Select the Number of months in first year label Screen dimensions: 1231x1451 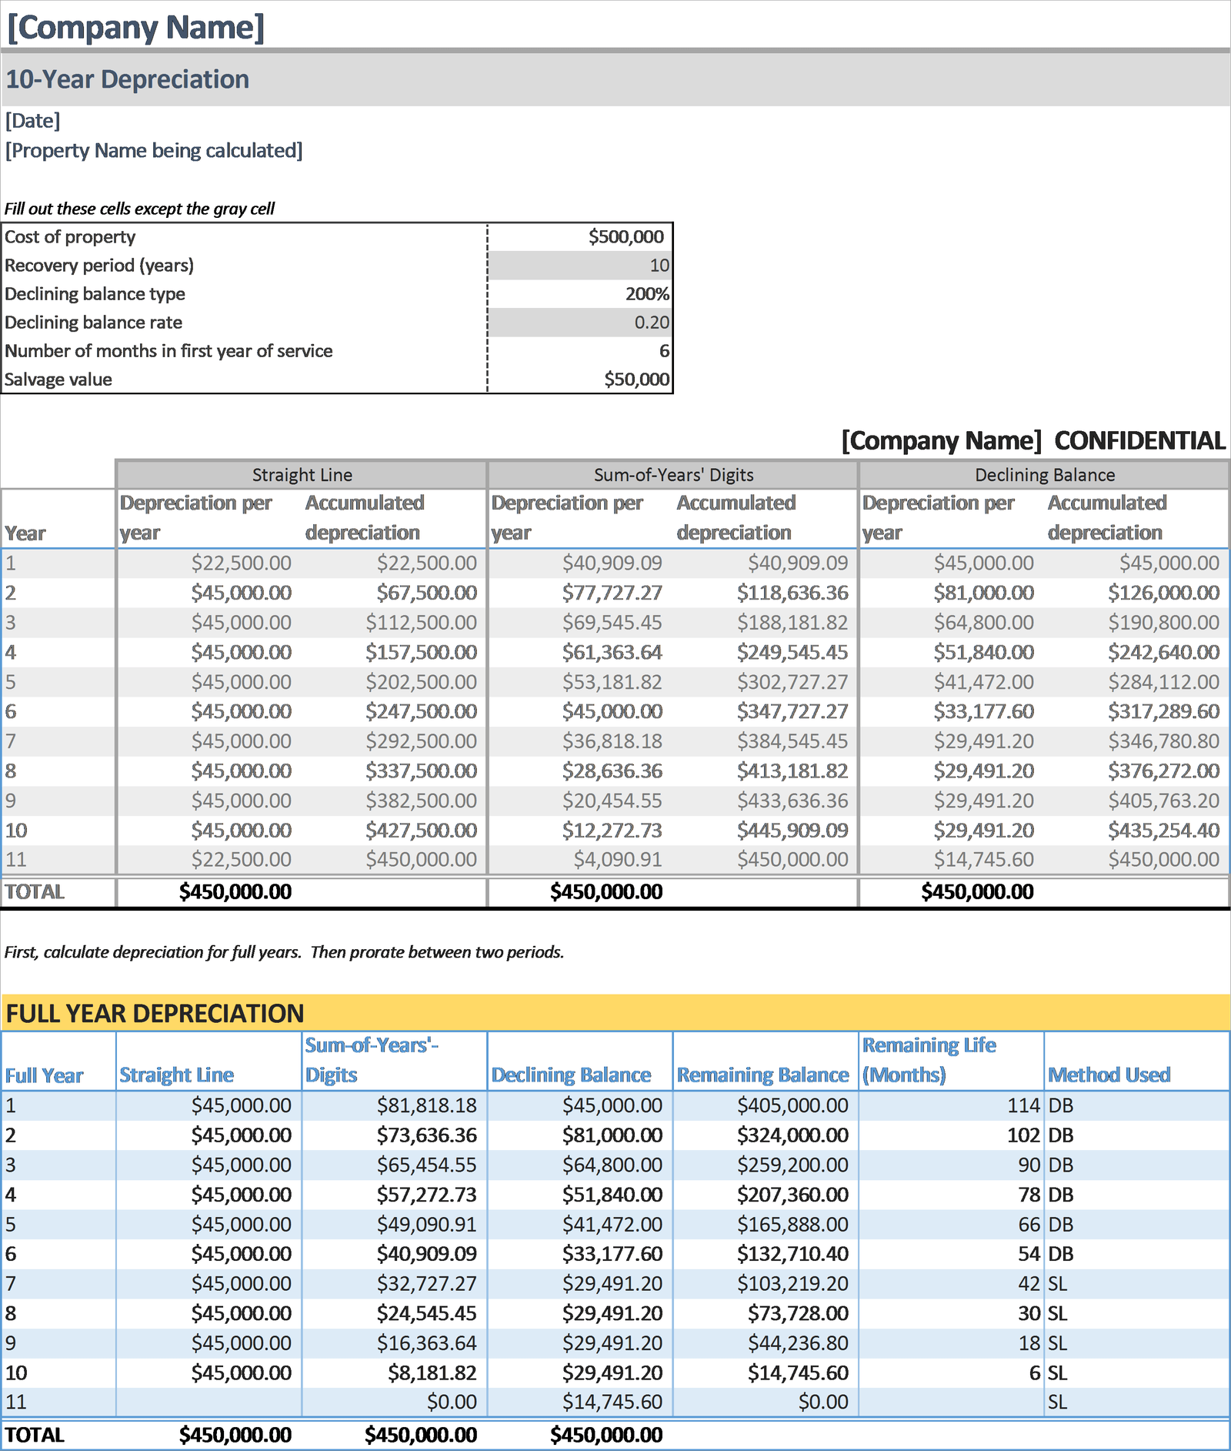168,351
